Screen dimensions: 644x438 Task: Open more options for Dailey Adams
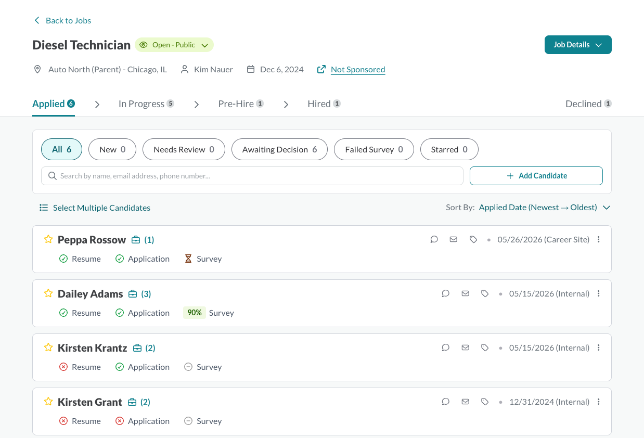click(599, 293)
